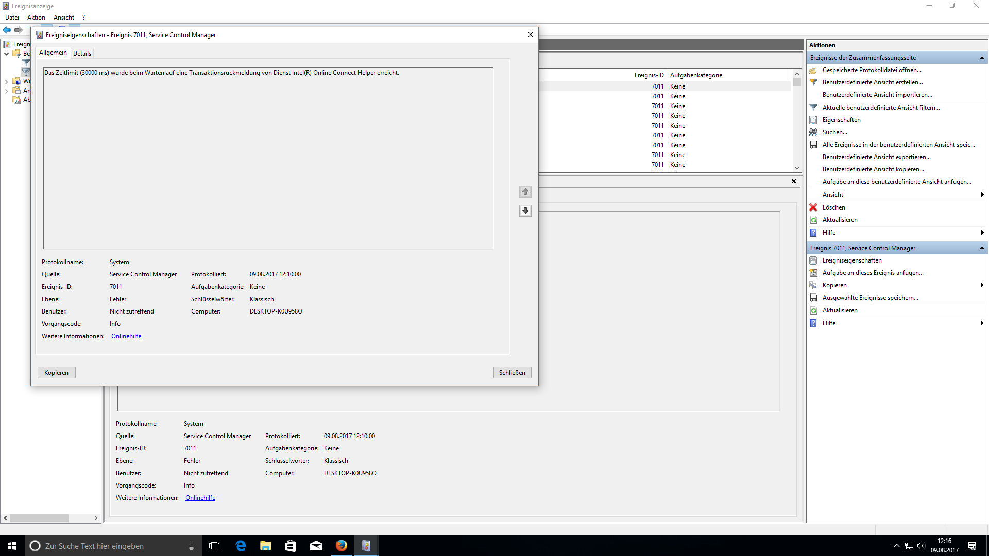The width and height of the screenshot is (989, 556).
Task: Collapse the Ereignis 7011 actions section
Action: coord(982,248)
